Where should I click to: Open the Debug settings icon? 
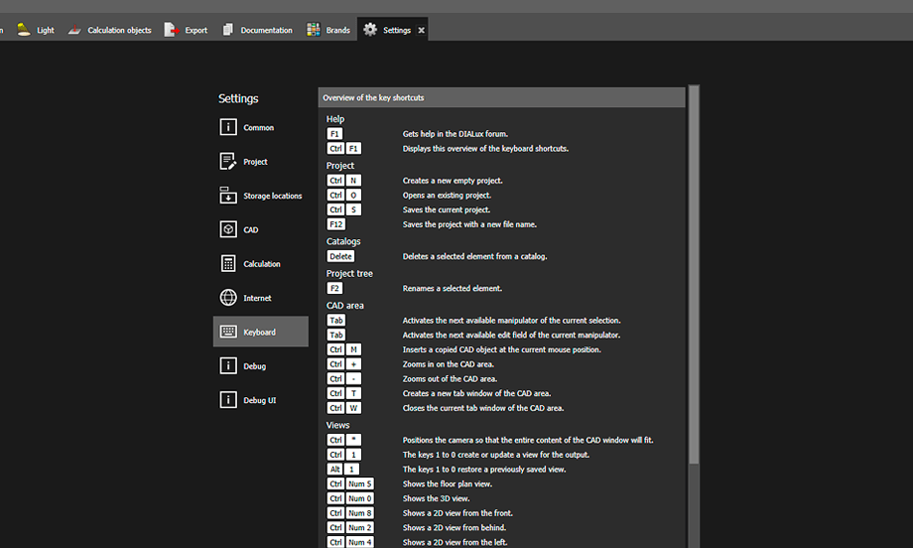[228, 366]
